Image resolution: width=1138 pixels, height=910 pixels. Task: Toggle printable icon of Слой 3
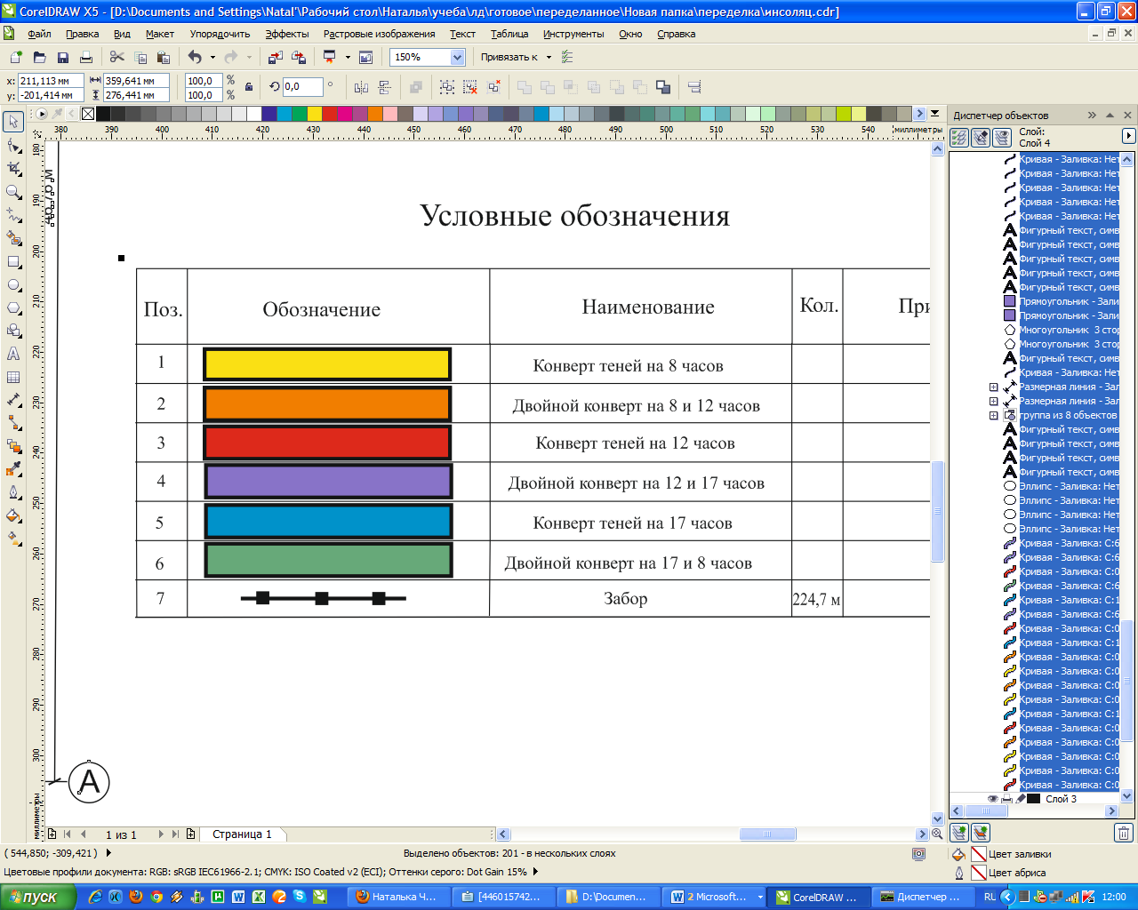(x=1006, y=799)
